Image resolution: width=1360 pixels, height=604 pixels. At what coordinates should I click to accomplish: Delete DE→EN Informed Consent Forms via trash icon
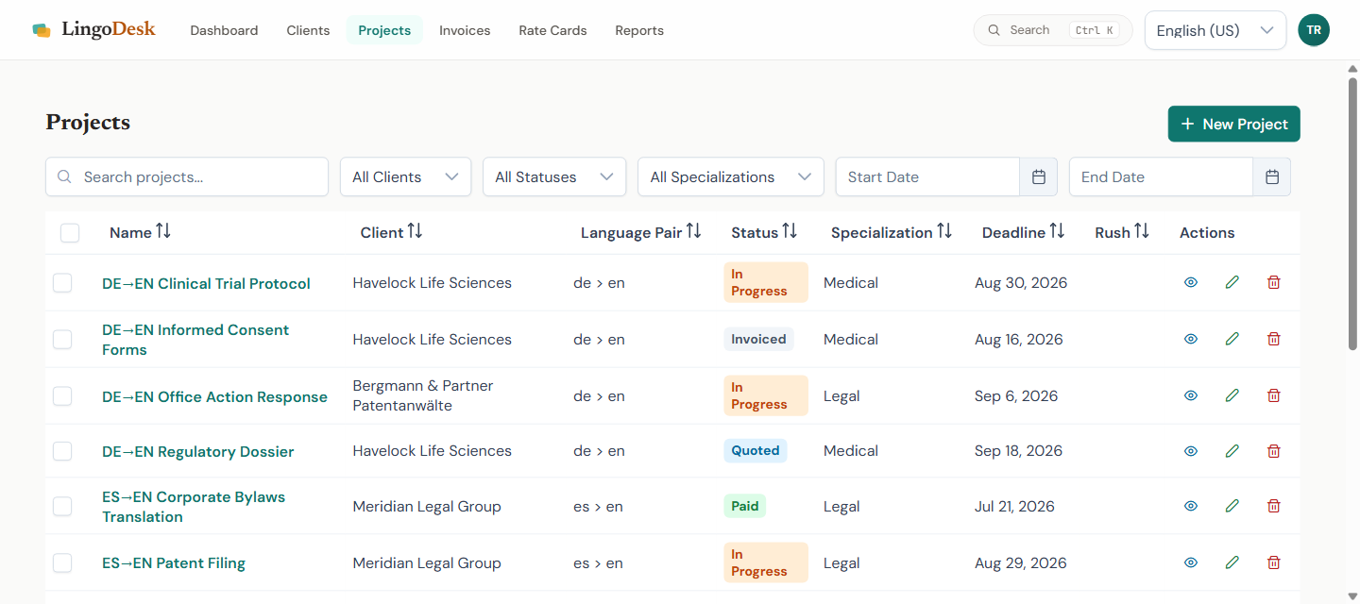1273,339
